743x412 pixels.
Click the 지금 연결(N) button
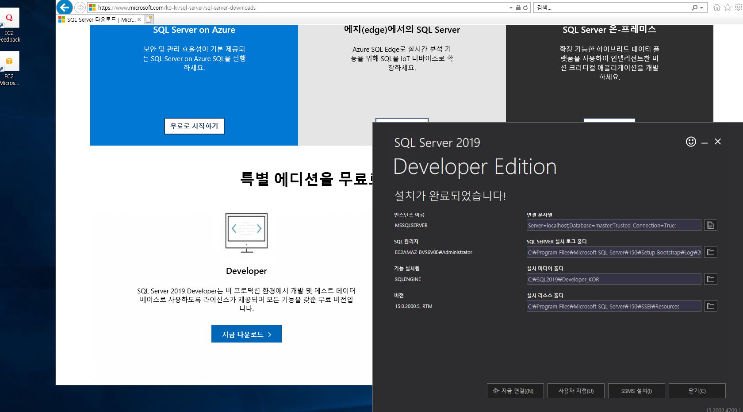515,391
